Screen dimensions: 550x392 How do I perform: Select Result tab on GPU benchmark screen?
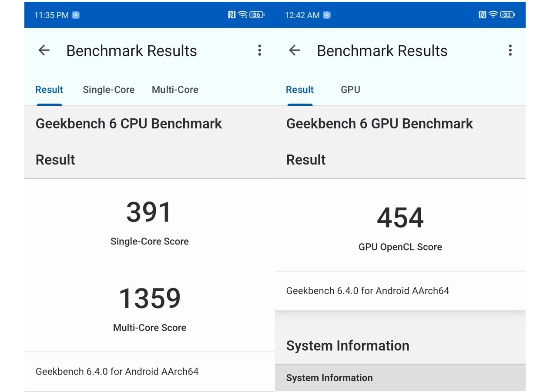tap(300, 90)
